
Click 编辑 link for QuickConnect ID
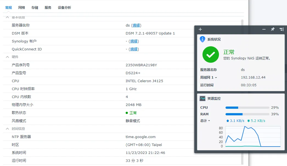[x=134, y=49]
